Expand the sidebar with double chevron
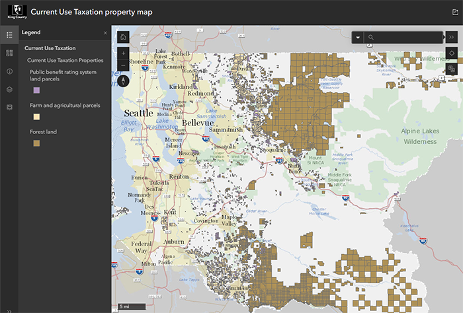Viewport: 463px width, 313px height. pyautogui.click(x=9, y=311)
